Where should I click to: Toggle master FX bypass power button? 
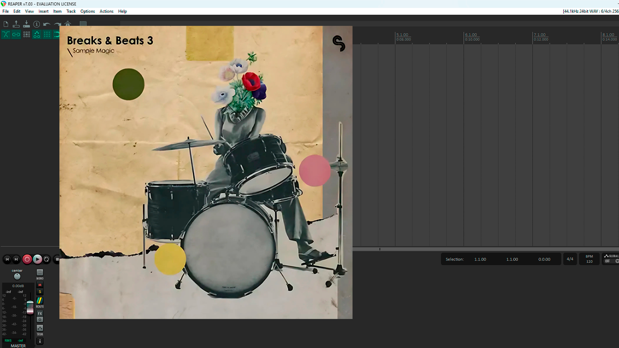[40, 319]
